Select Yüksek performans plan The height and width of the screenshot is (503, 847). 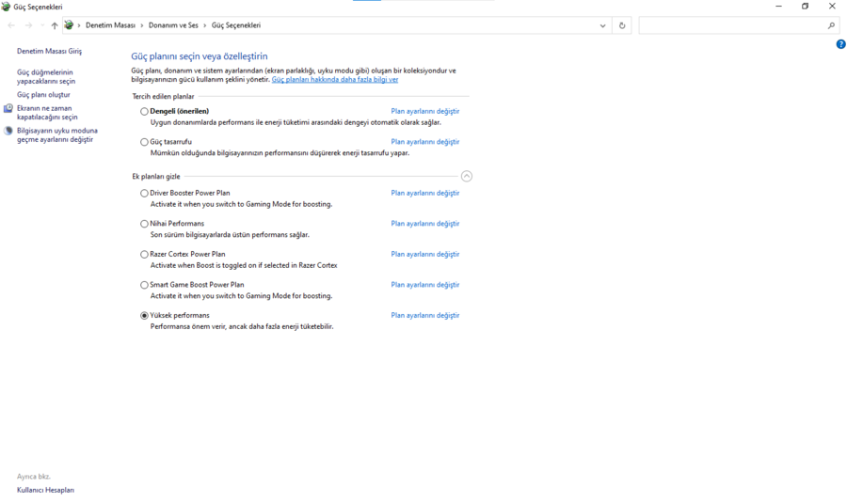[x=144, y=316]
